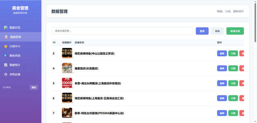Delete 烤匠麻辣烤鱼(上海首店·五角场合生汇店) row

tap(242, 98)
